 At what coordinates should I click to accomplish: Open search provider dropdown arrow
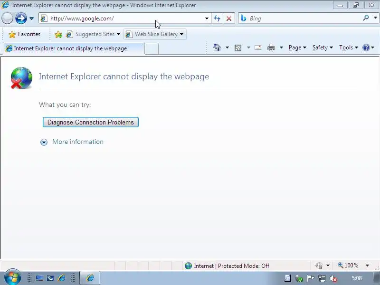[375, 18]
